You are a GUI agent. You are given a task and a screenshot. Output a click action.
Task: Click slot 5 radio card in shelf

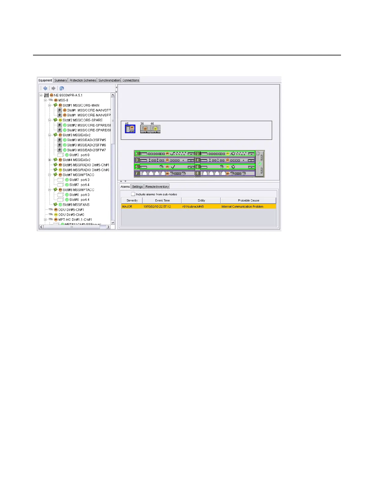coord(165,167)
